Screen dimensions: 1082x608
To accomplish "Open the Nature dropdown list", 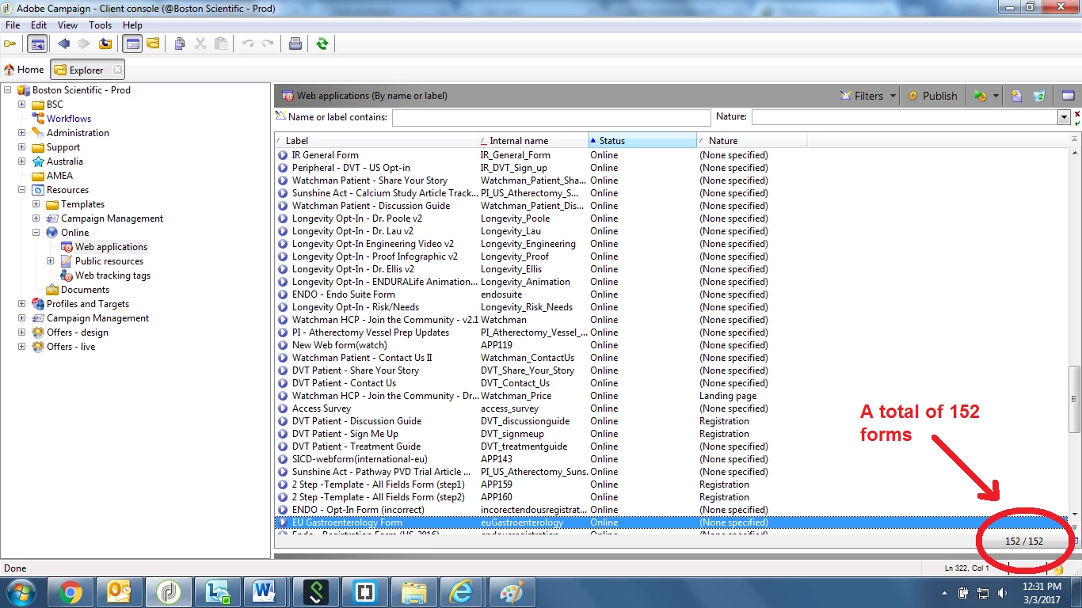I will point(1064,117).
